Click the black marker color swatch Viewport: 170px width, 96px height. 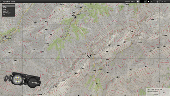tap(142, 2)
